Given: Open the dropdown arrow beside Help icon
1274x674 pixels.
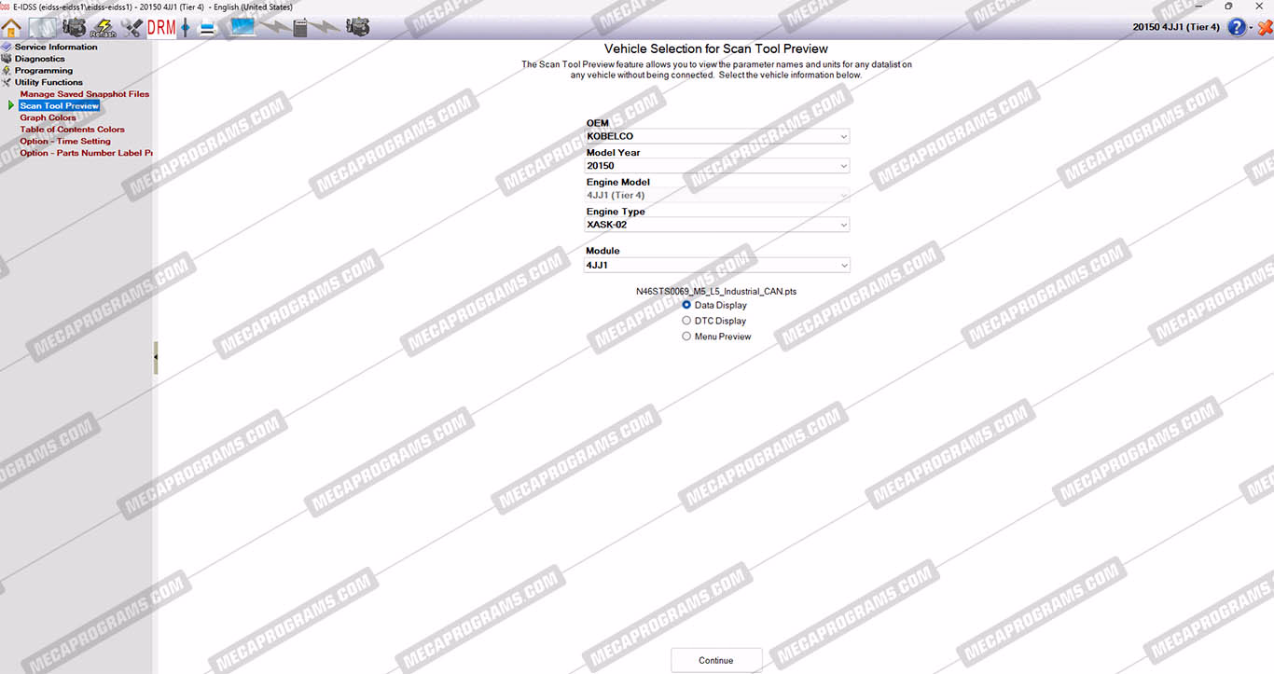Looking at the screenshot, I should coord(1251,28).
